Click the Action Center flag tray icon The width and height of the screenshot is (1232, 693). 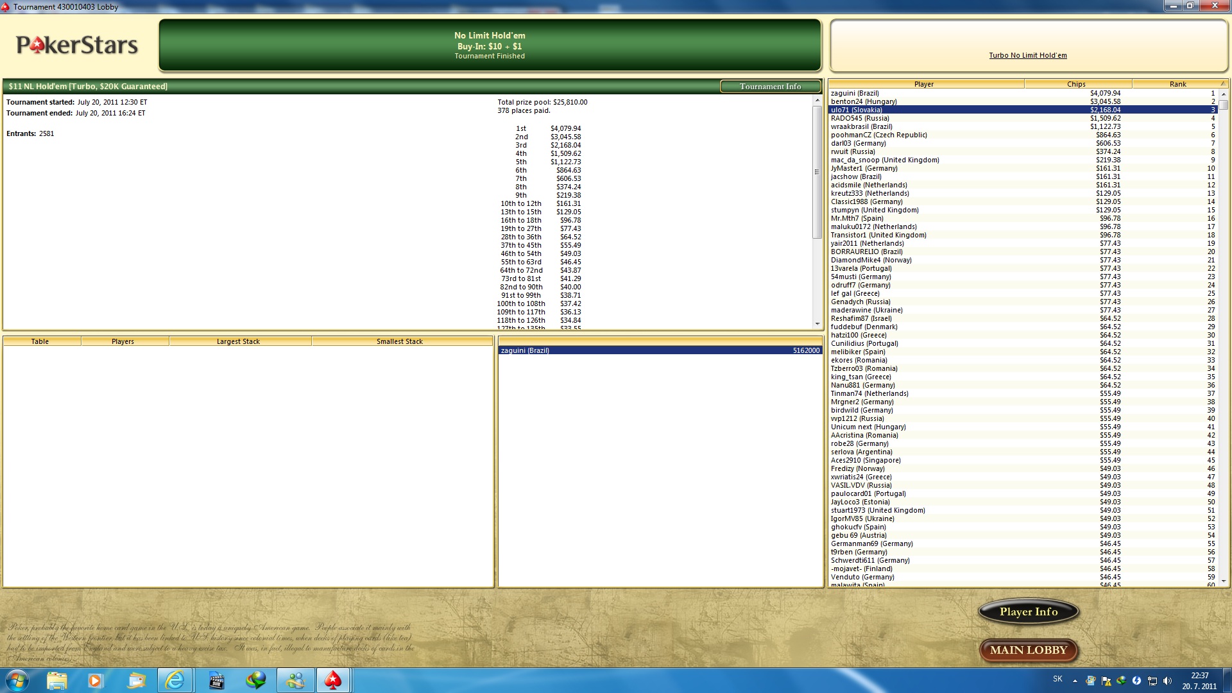point(1106,681)
